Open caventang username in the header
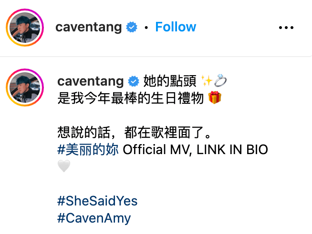Viewport: 312px width, 234px height. coord(89,27)
